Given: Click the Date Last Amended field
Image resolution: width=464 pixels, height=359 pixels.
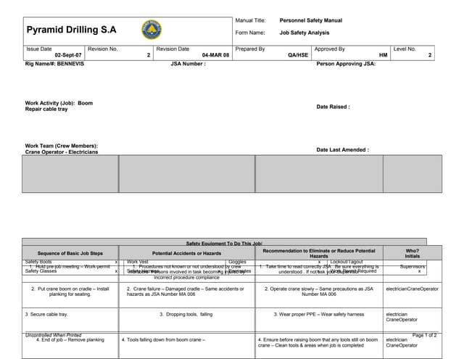Looking at the screenshot, I should (x=342, y=149).
